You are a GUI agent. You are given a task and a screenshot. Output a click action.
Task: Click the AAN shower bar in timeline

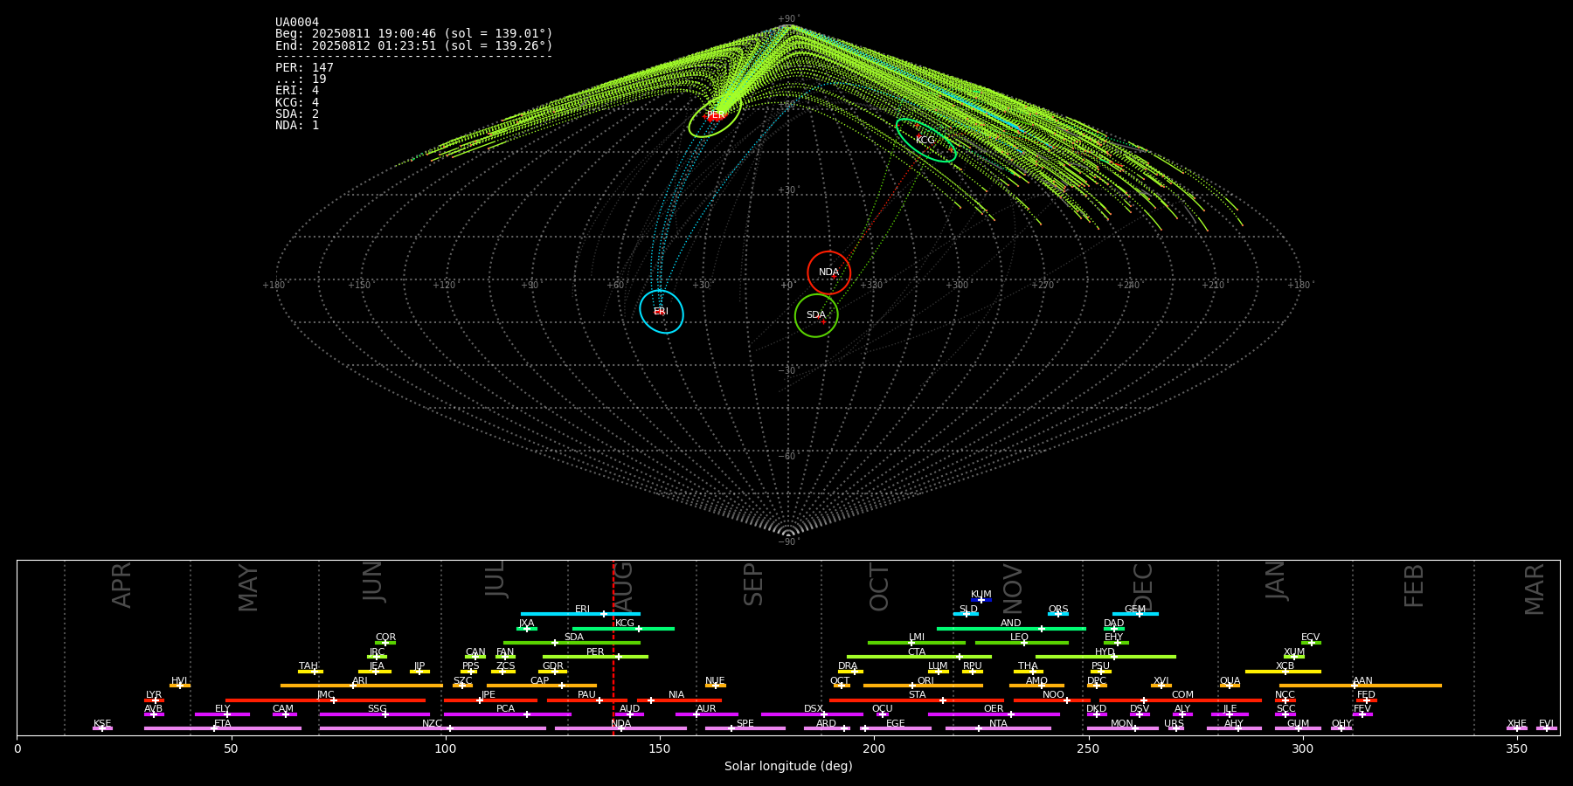coord(1361,686)
